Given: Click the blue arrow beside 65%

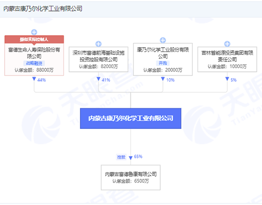Looking at the screenshot, I should tap(130, 158).
